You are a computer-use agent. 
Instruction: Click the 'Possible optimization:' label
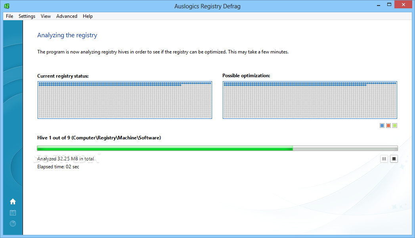246,76
